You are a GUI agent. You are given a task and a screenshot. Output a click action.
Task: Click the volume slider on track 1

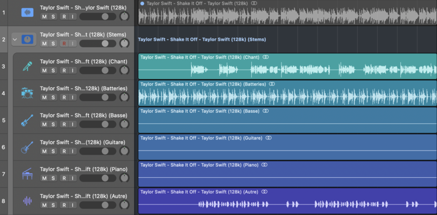point(97,16)
